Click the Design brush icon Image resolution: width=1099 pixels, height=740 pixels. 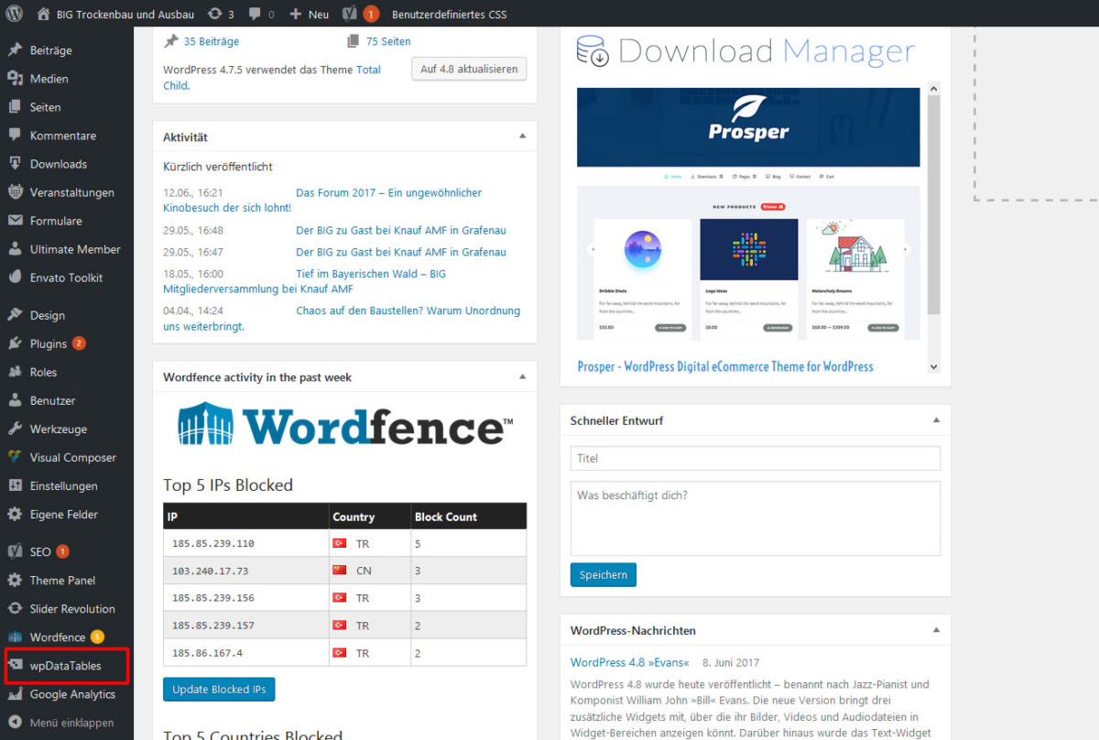pos(15,315)
